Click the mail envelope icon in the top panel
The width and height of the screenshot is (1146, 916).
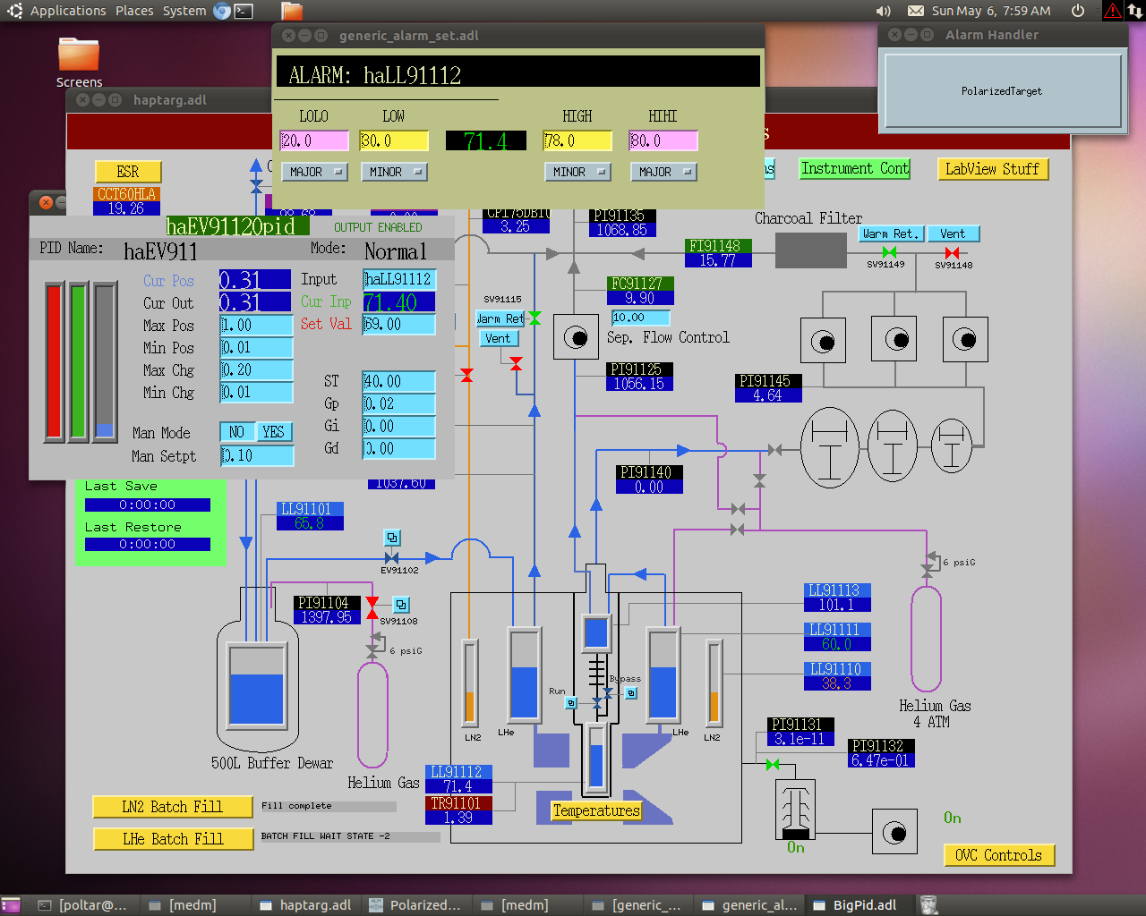[916, 11]
